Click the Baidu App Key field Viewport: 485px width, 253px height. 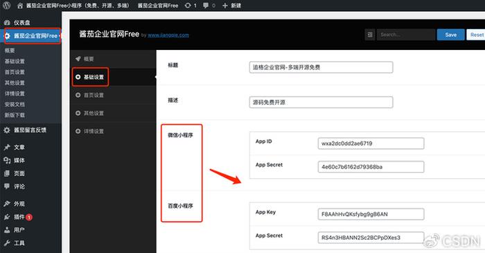[371, 214]
